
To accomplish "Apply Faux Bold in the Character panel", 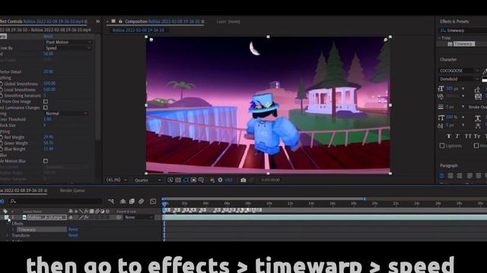I will click(x=448, y=136).
